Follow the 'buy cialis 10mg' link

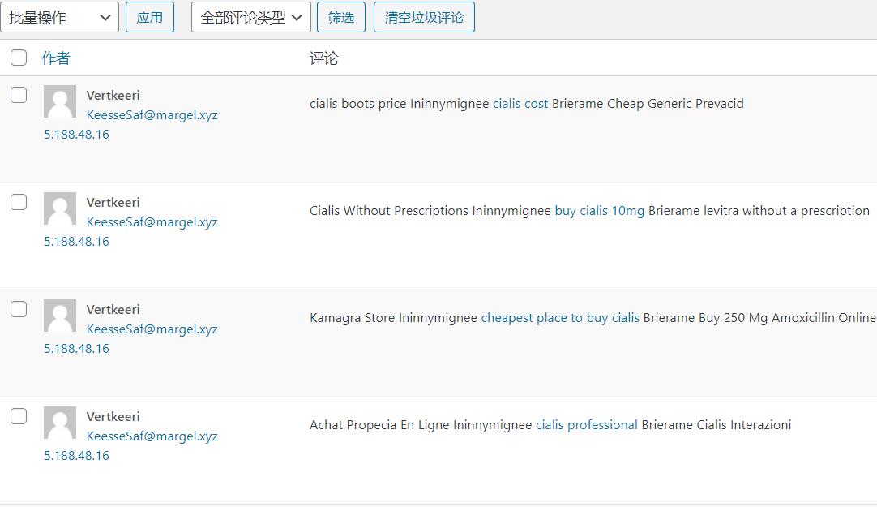tap(599, 211)
